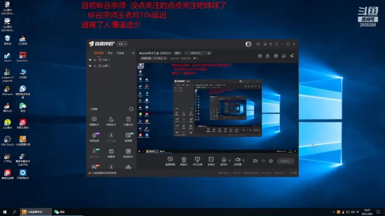Click the taskbar clock
Image resolution: width=385 pixels, height=216 pixels.
coord(367,212)
